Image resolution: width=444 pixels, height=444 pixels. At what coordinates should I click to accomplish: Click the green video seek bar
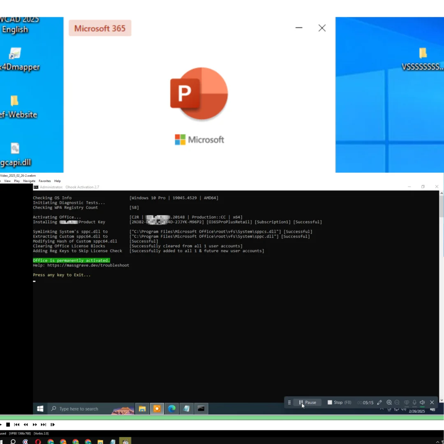tap(222, 418)
